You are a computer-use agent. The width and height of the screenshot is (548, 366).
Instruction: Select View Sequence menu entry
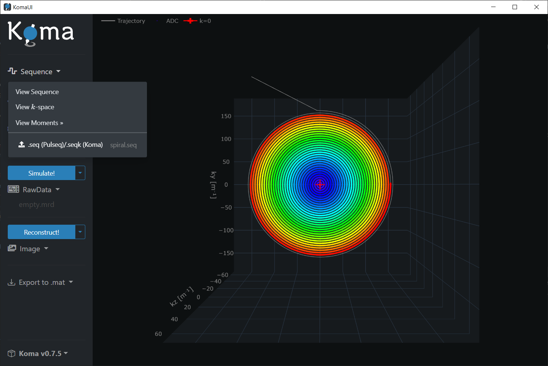pyautogui.click(x=37, y=92)
